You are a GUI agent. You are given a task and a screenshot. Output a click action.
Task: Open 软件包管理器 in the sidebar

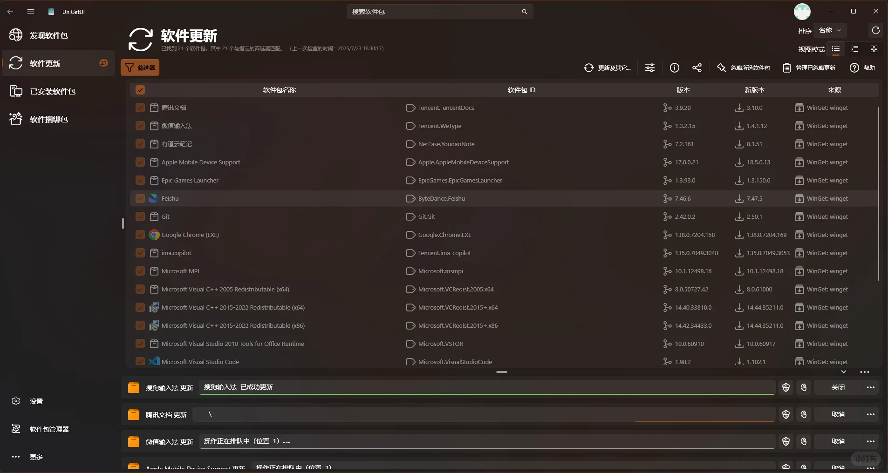(58, 429)
